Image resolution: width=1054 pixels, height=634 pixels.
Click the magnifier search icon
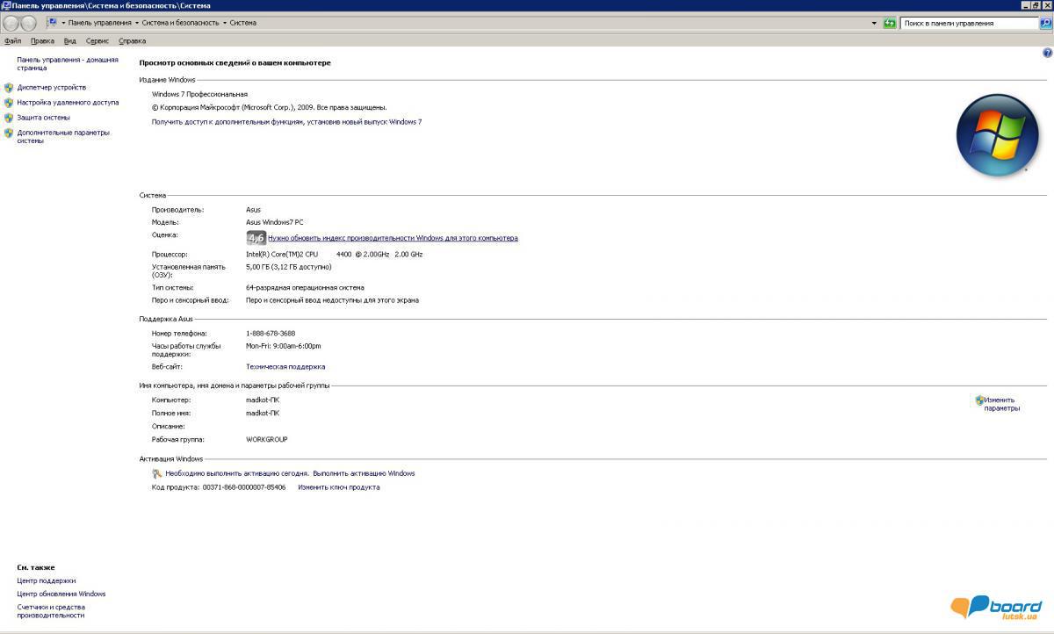pos(1045,24)
